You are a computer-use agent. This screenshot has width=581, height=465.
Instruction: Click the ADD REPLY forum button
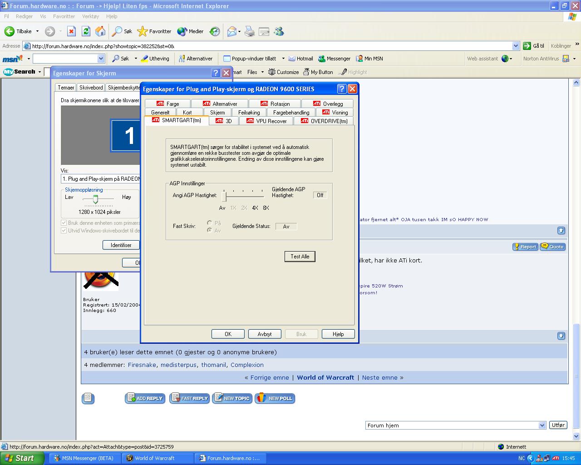point(145,398)
